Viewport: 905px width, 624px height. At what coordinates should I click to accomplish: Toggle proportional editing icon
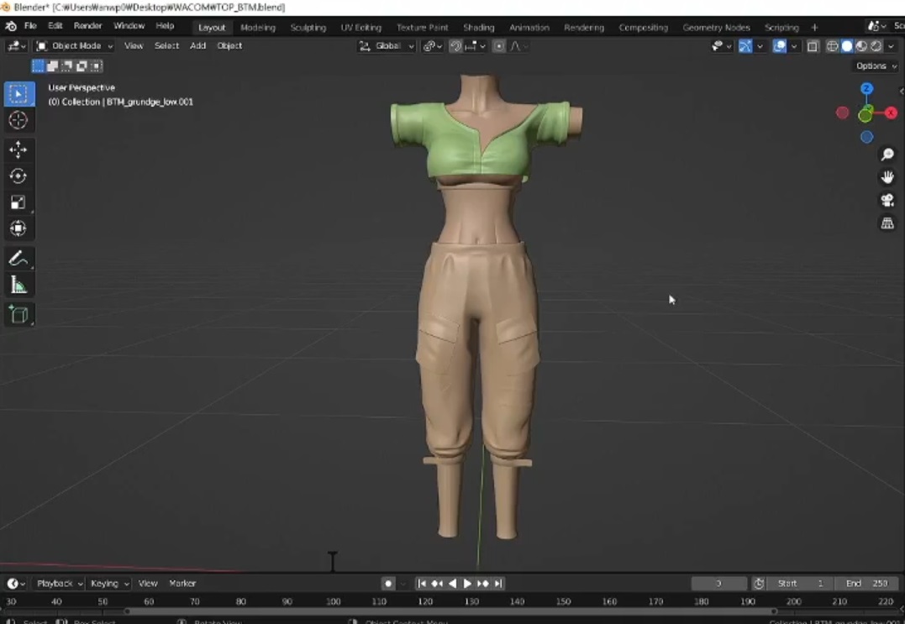(x=499, y=46)
